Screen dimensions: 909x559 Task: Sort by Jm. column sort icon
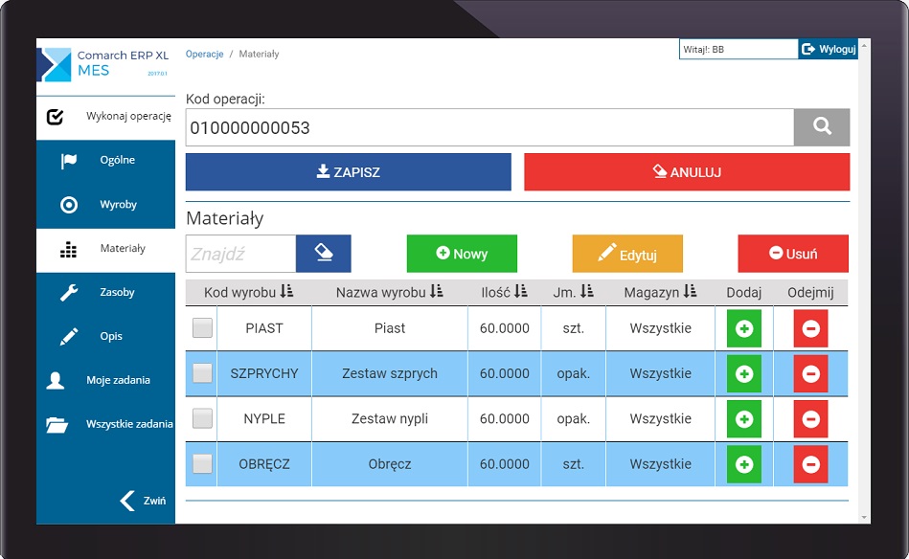[x=587, y=291]
